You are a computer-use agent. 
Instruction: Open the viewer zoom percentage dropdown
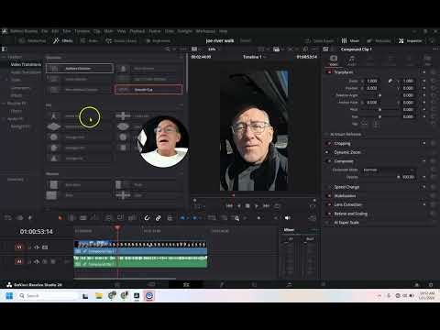tap(213, 49)
